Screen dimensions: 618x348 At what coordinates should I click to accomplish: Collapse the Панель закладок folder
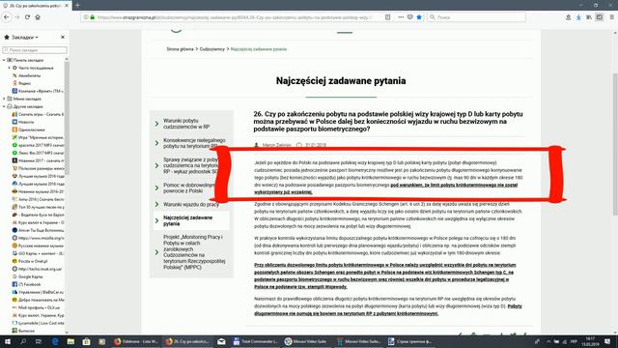(4, 60)
